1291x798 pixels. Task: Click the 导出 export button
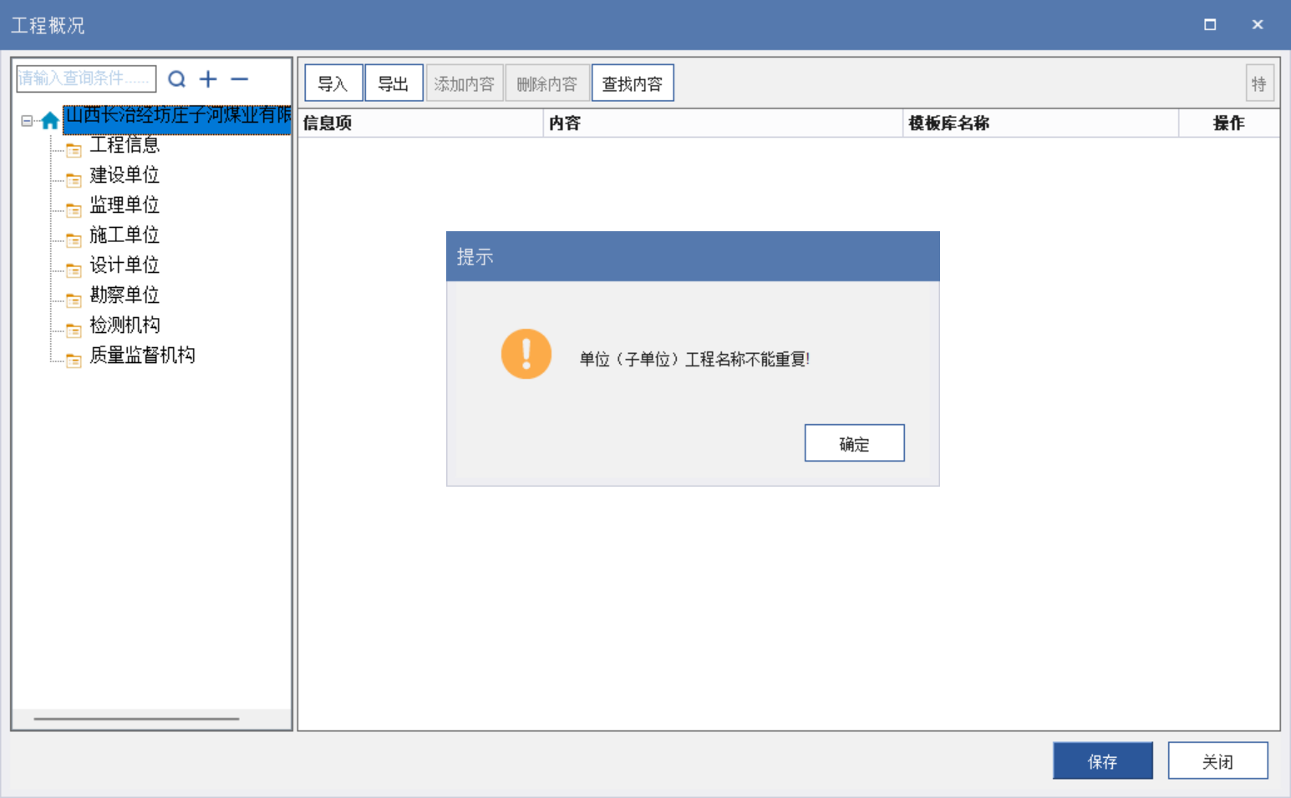pyautogui.click(x=394, y=83)
